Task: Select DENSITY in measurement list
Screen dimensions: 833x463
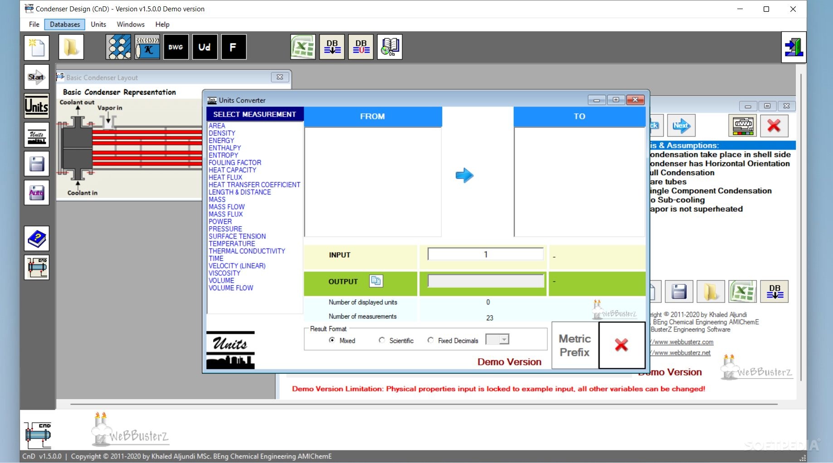Action: pyautogui.click(x=222, y=133)
